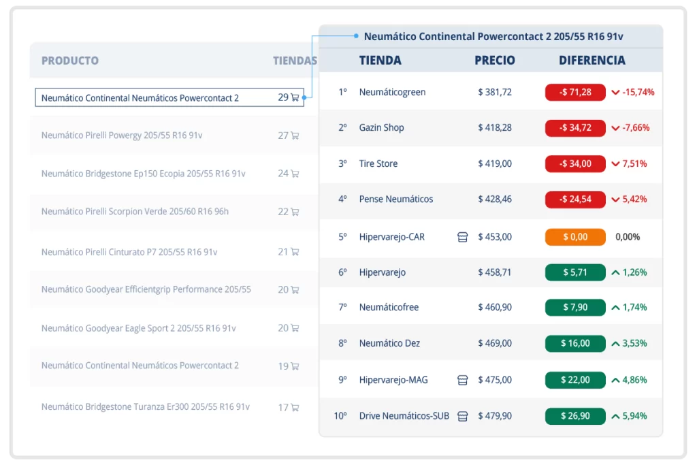Select product Neumático Bridgestone Turanza Er300

click(146, 406)
